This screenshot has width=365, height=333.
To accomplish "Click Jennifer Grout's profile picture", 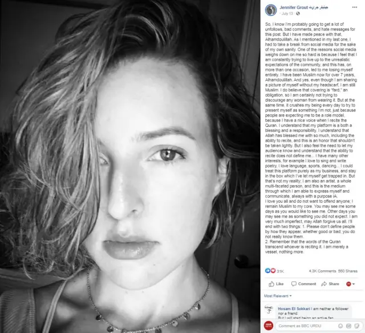I will pyautogui.click(x=271, y=10).
